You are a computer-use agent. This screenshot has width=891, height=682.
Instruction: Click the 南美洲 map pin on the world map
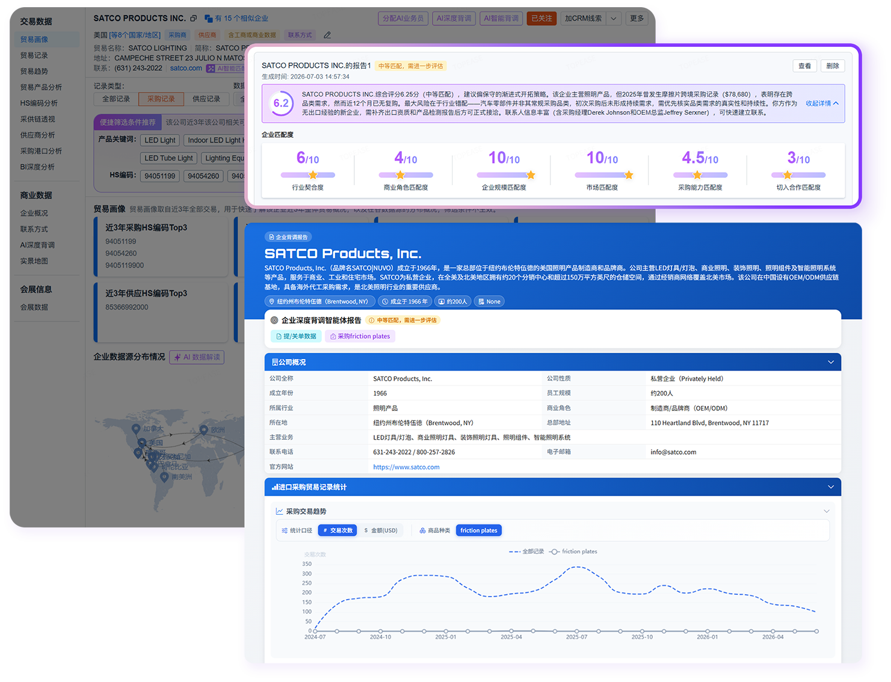164,478
